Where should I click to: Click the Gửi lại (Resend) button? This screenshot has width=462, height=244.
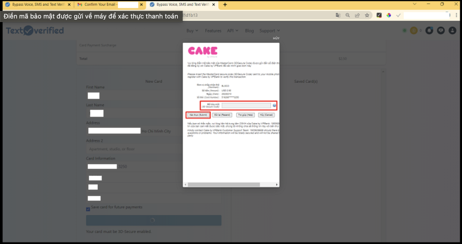(x=222, y=115)
